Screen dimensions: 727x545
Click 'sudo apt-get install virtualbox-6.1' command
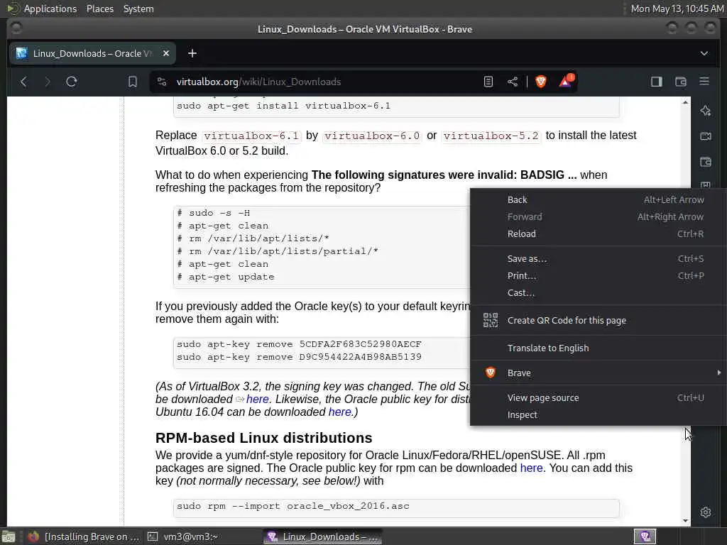point(284,106)
